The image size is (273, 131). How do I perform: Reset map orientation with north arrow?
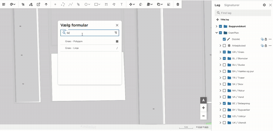(203, 101)
